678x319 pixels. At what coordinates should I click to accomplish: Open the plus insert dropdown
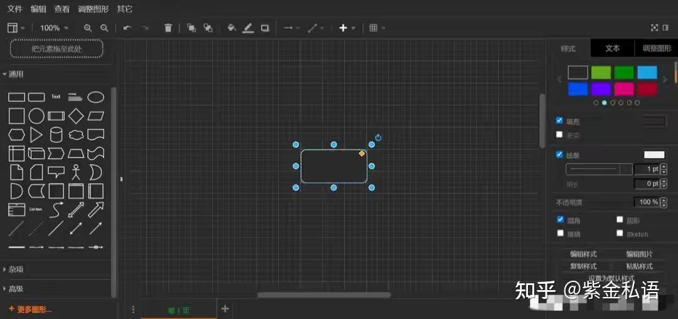tap(347, 28)
